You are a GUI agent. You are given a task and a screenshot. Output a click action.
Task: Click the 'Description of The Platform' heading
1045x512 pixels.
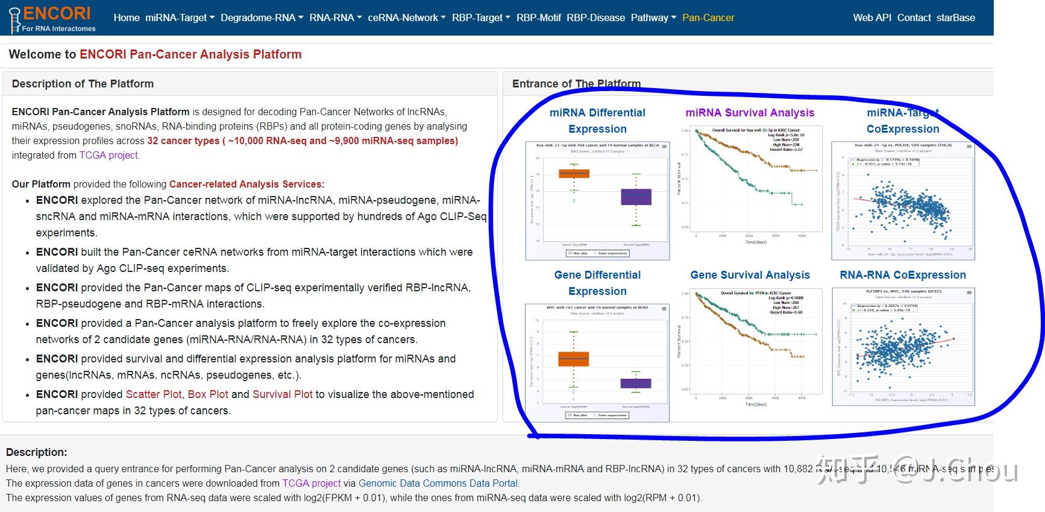[83, 84]
